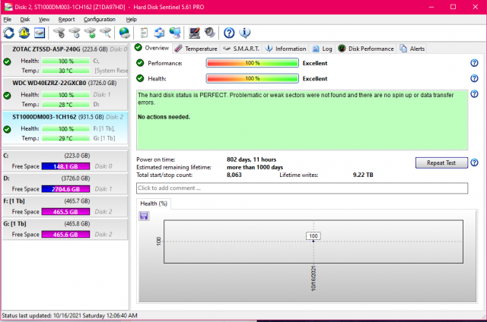Click the floppy save icon above health graph
The height and width of the screenshot is (322, 487).
tap(145, 216)
